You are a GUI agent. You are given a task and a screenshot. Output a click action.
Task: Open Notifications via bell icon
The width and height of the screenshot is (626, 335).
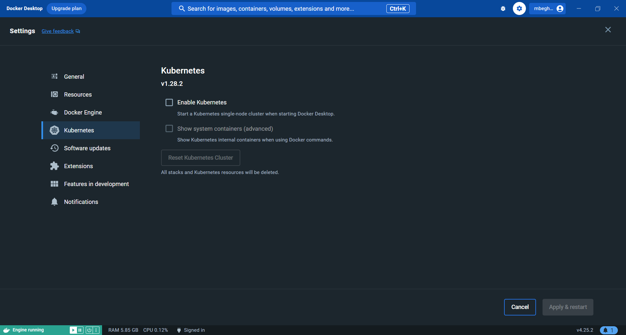pos(54,202)
